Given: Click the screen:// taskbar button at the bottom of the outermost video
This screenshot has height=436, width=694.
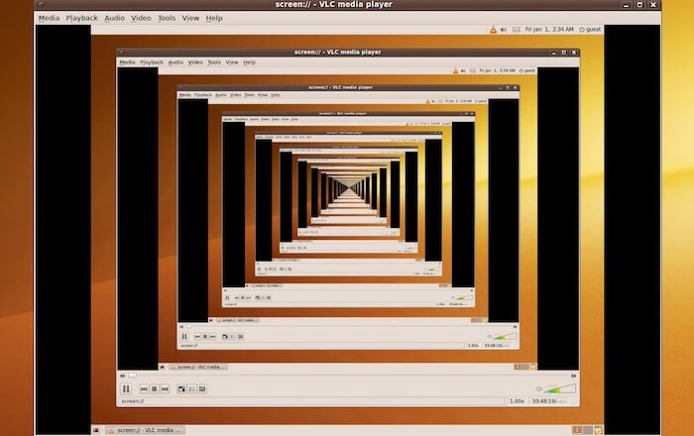Looking at the screenshot, I should [x=146, y=430].
